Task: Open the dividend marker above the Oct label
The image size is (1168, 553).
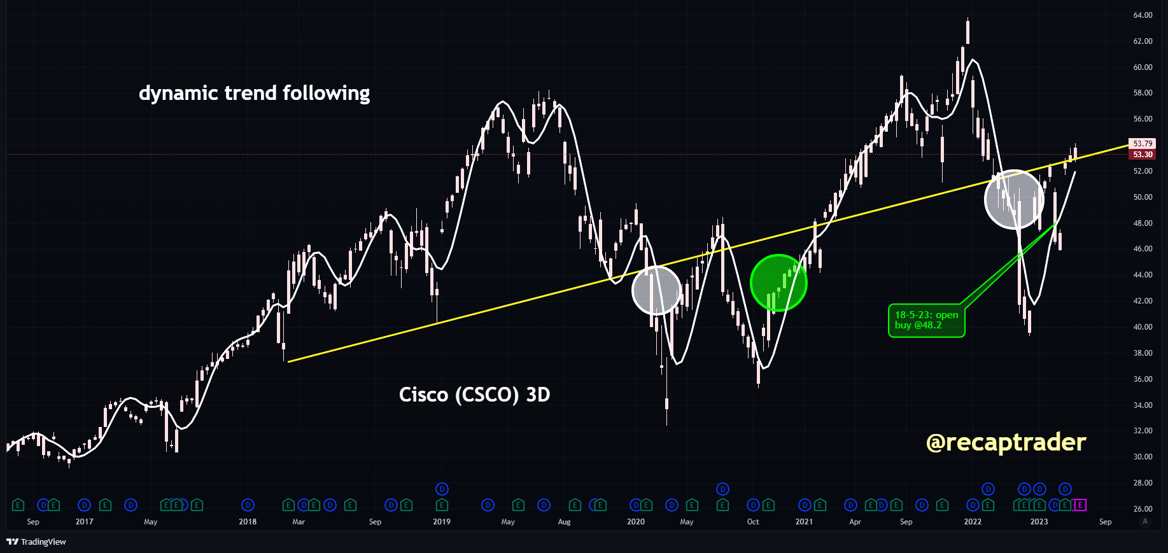Action: click(x=753, y=505)
